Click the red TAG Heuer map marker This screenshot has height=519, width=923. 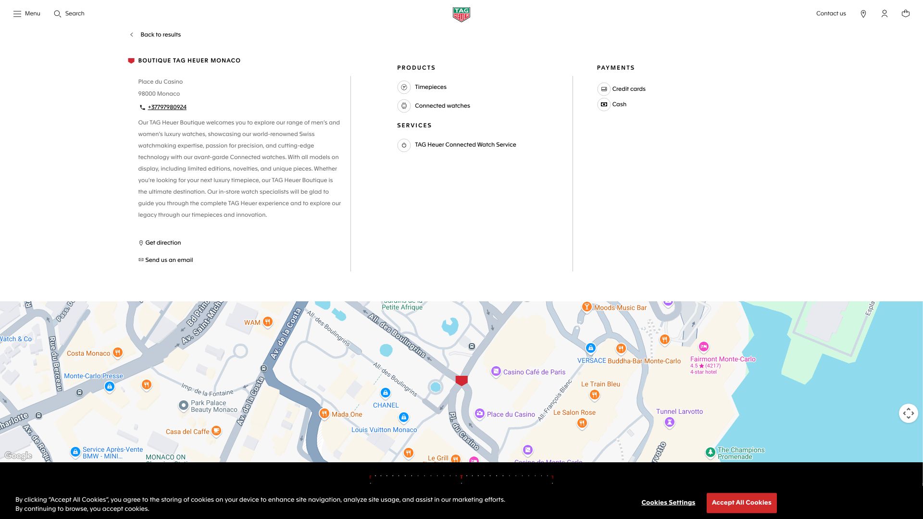point(461,381)
